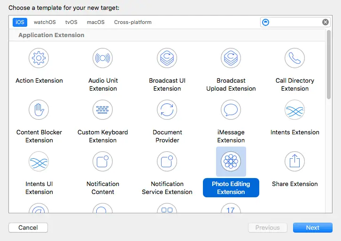Choose the Audio Unit Extension template icon

coord(103,58)
